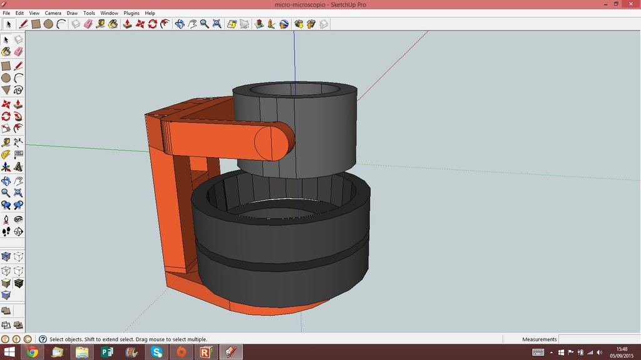Go to Next camera view
This screenshot has height=360, width=641.
18,205
